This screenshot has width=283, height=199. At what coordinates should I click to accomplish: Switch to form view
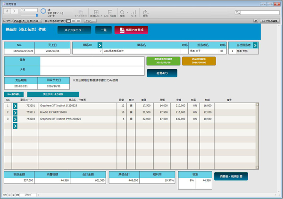point(68,21)
